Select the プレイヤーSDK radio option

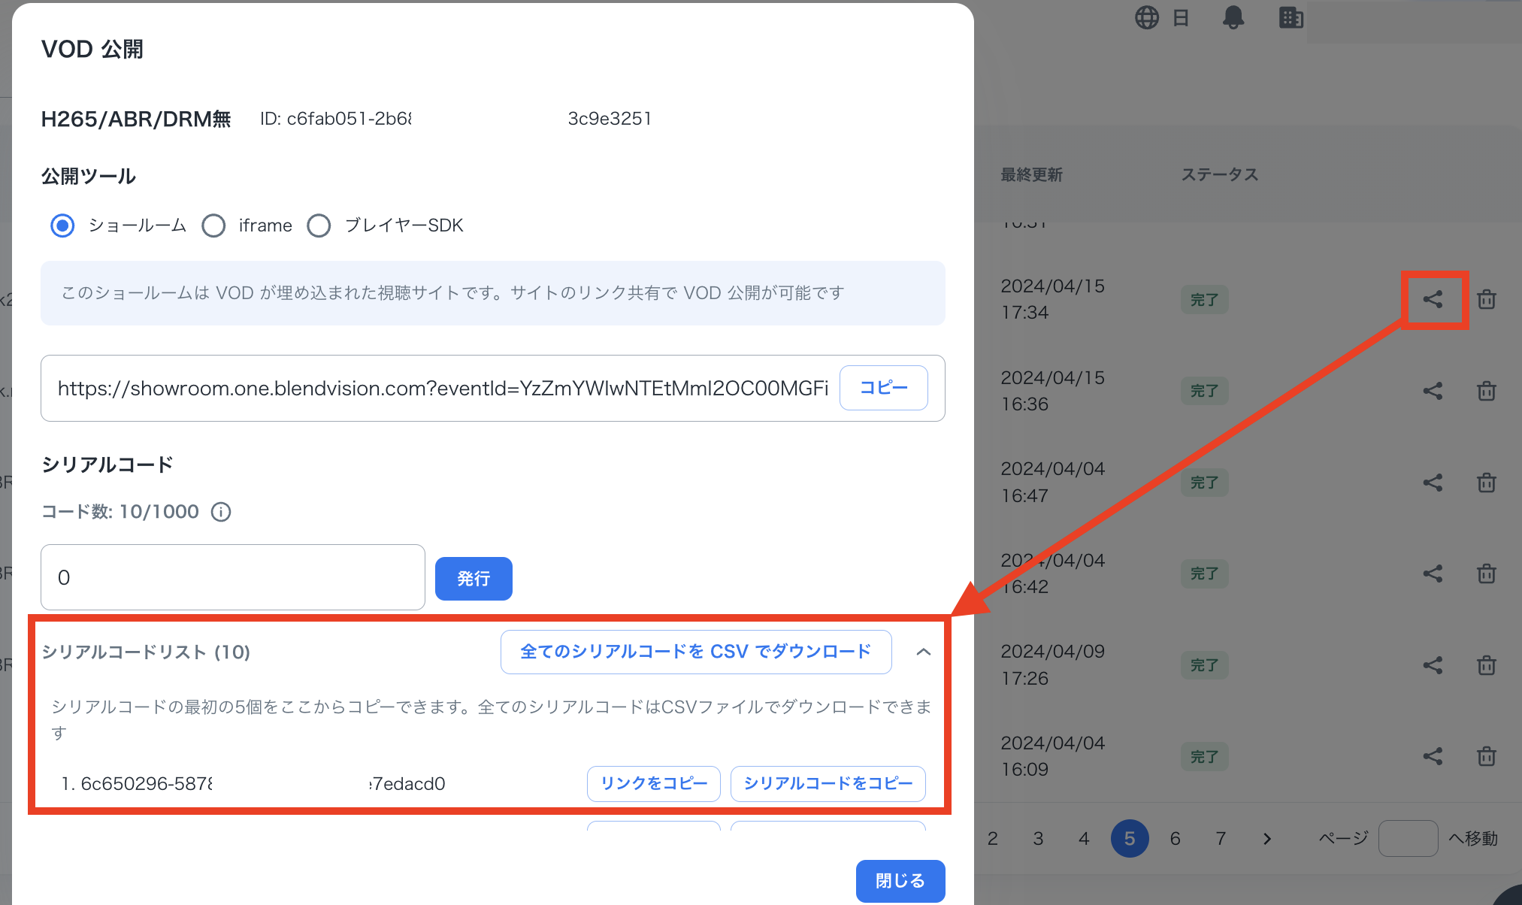(319, 225)
